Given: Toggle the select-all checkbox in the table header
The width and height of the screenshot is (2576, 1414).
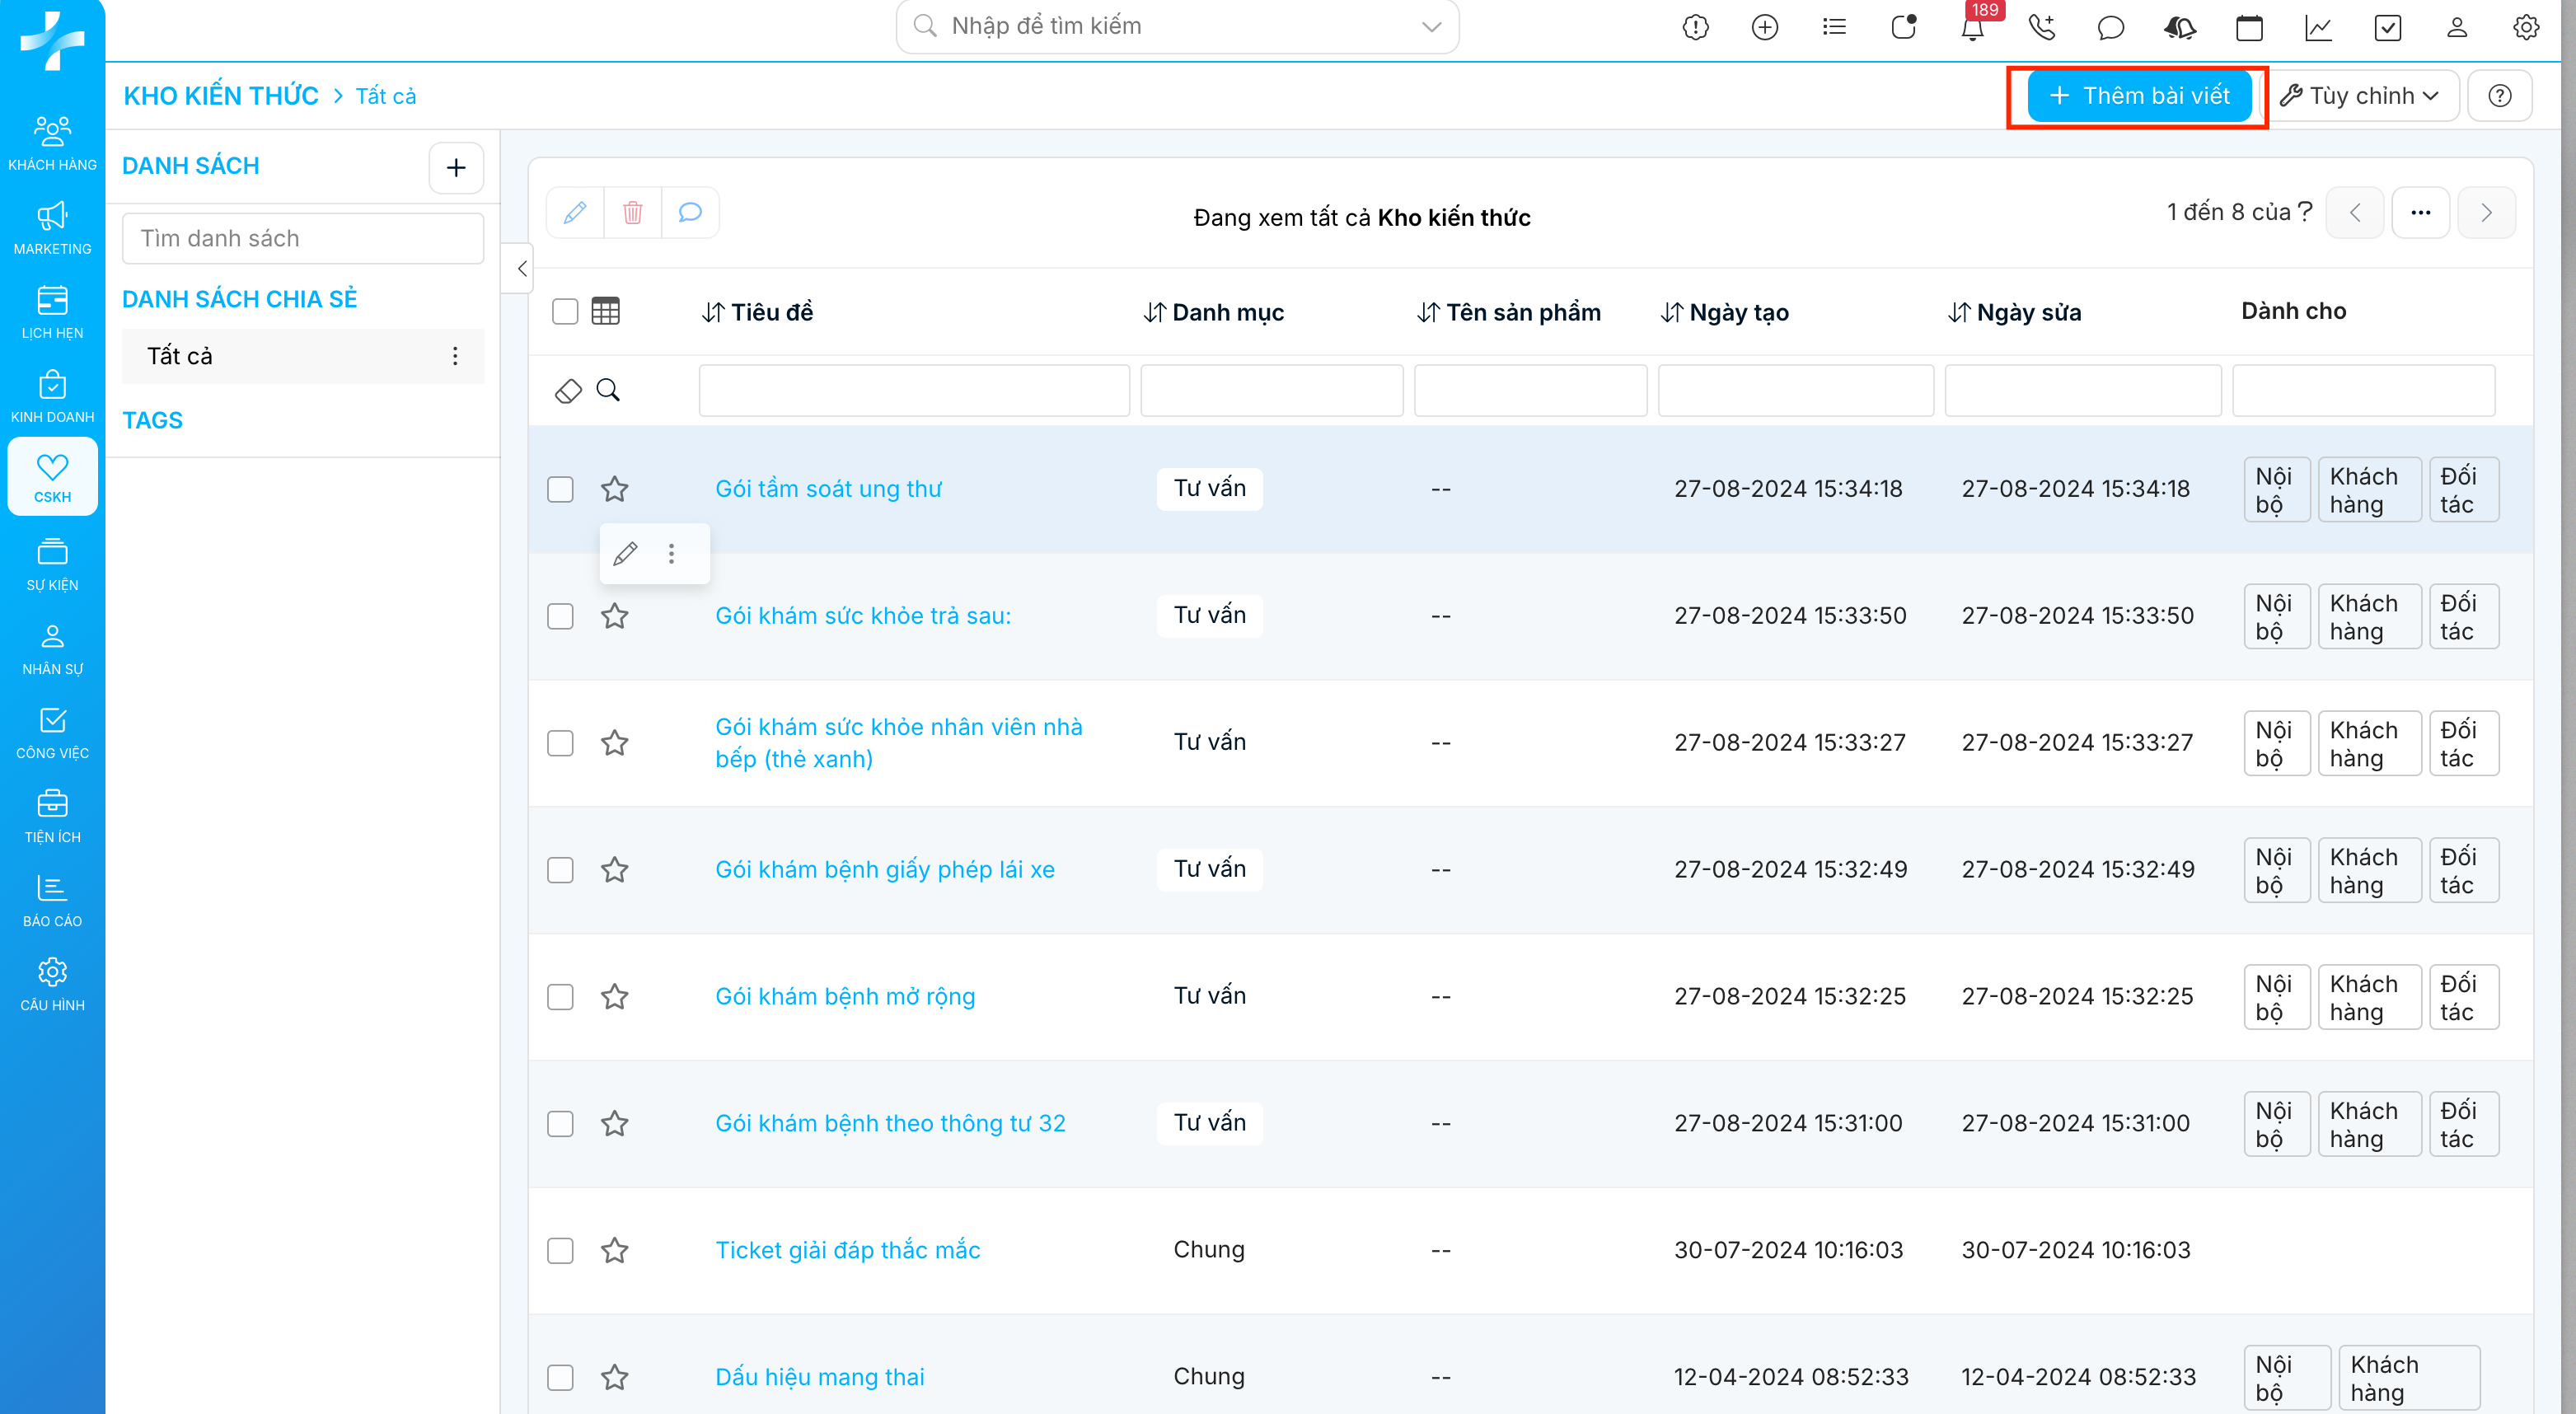Looking at the screenshot, I should (x=565, y=311).
